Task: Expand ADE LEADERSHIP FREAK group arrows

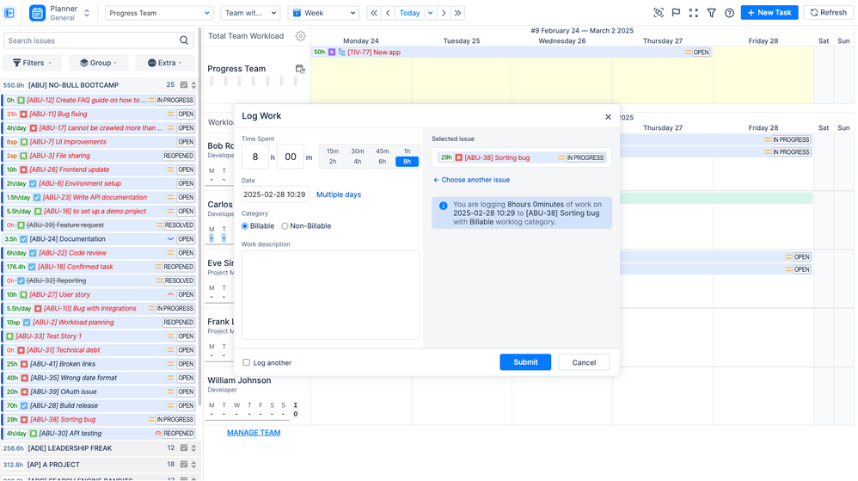Action: [193, 448]
